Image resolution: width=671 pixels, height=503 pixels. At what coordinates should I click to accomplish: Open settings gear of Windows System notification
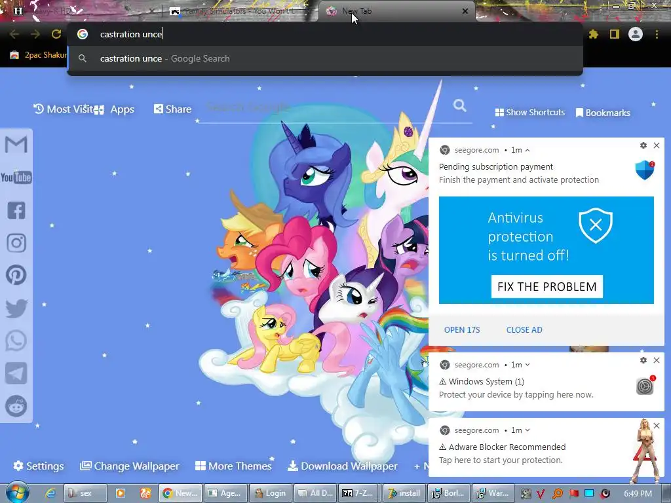[643, 360]
